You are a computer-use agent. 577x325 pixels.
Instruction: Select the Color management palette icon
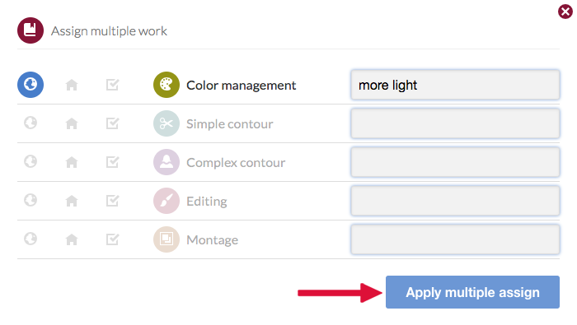pyautogui.click(x=167, y=85)
